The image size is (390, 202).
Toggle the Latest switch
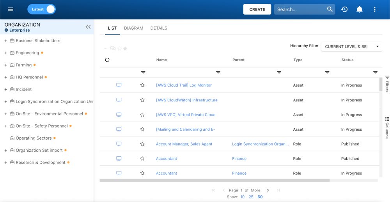[42, 9]
